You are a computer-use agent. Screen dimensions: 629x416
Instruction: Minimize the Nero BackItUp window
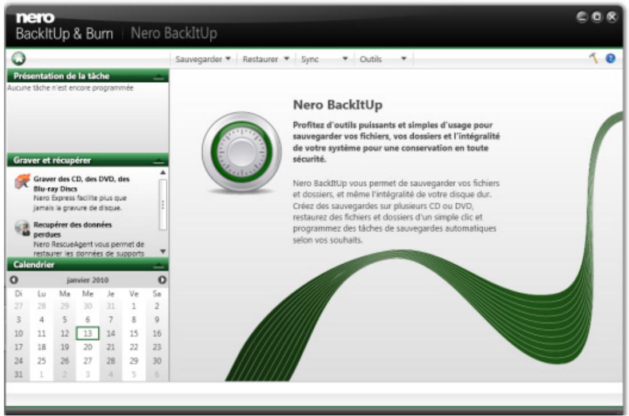582,17
